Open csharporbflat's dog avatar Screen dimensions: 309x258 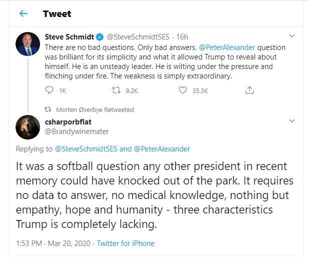pyautogui.click(x=28, y=127)
